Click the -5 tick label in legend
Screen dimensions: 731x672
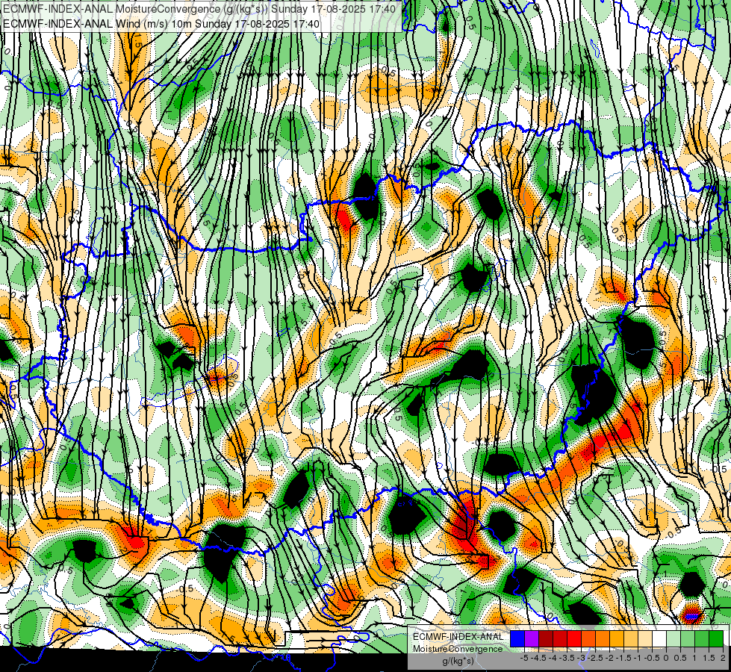[524, 658]
